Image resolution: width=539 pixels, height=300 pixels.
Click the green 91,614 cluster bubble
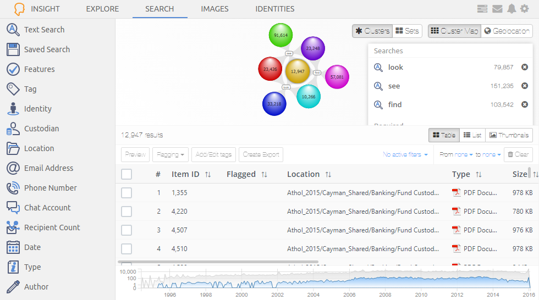click(280, 35)
